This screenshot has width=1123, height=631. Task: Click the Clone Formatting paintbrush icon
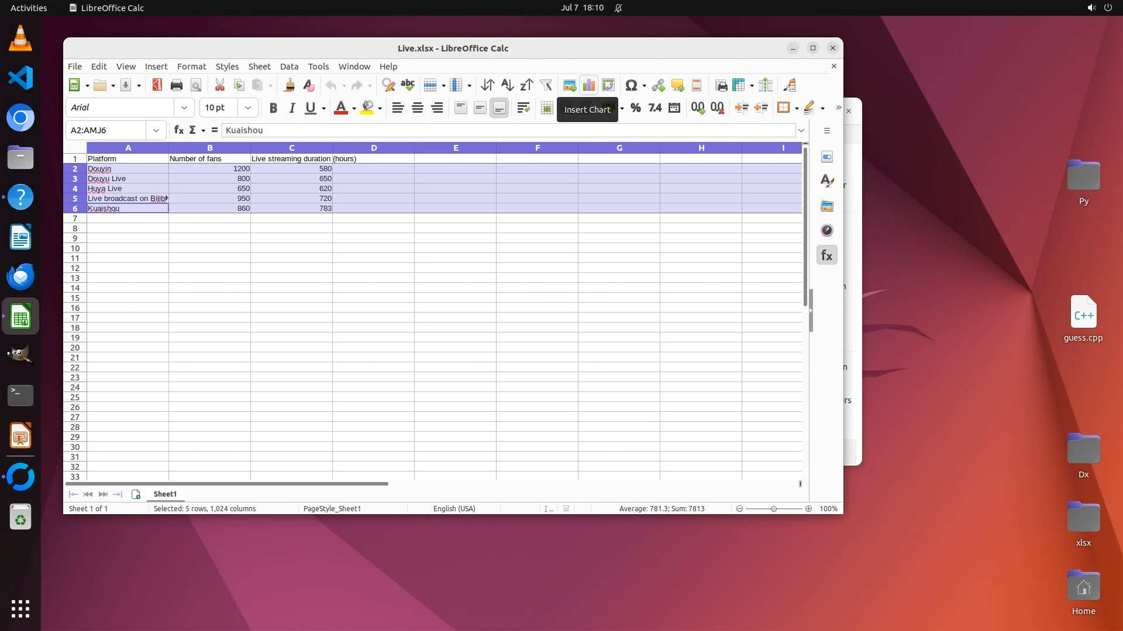point(289,85)
